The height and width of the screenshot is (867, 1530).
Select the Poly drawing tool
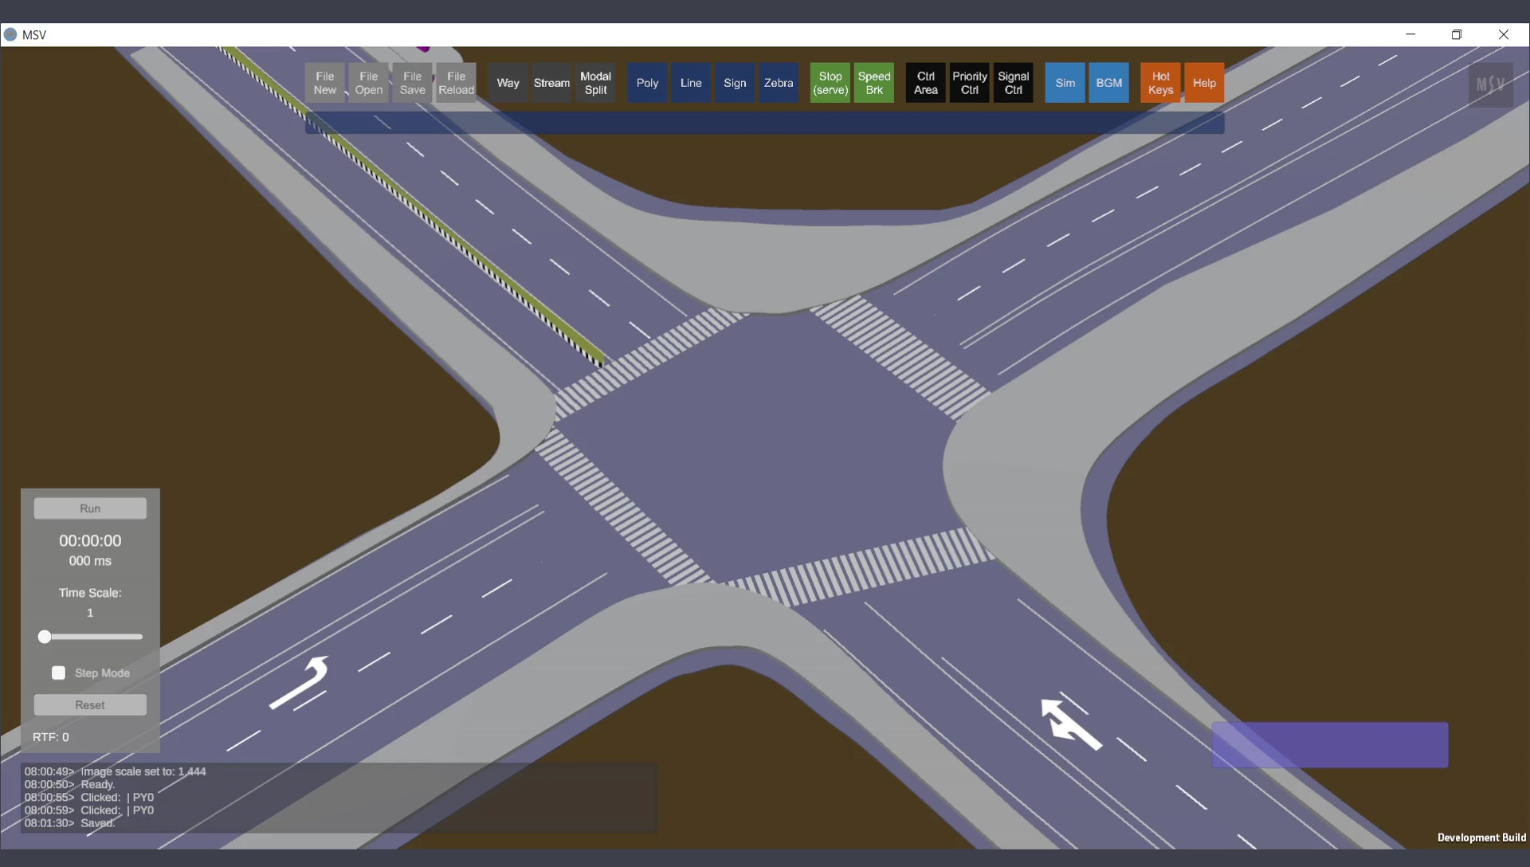click(647, 83)
